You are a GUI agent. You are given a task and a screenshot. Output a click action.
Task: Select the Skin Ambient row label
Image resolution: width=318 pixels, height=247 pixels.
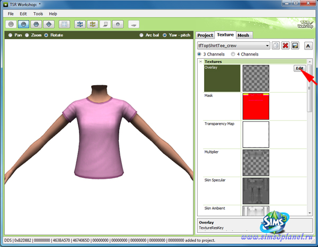click(x=215, y=208)
